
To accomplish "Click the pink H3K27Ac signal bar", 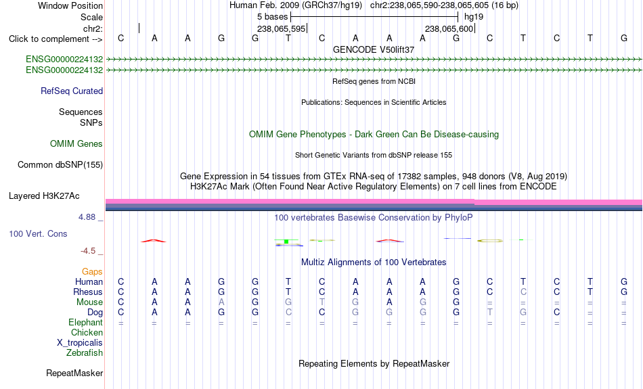I will tap(374, 201).
